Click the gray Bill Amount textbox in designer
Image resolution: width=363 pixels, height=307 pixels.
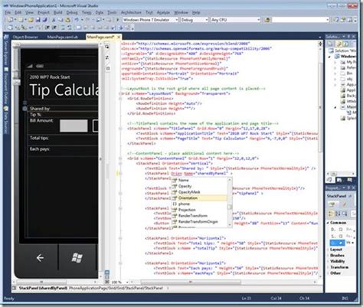pyautogui.click(x=74, y=126)
